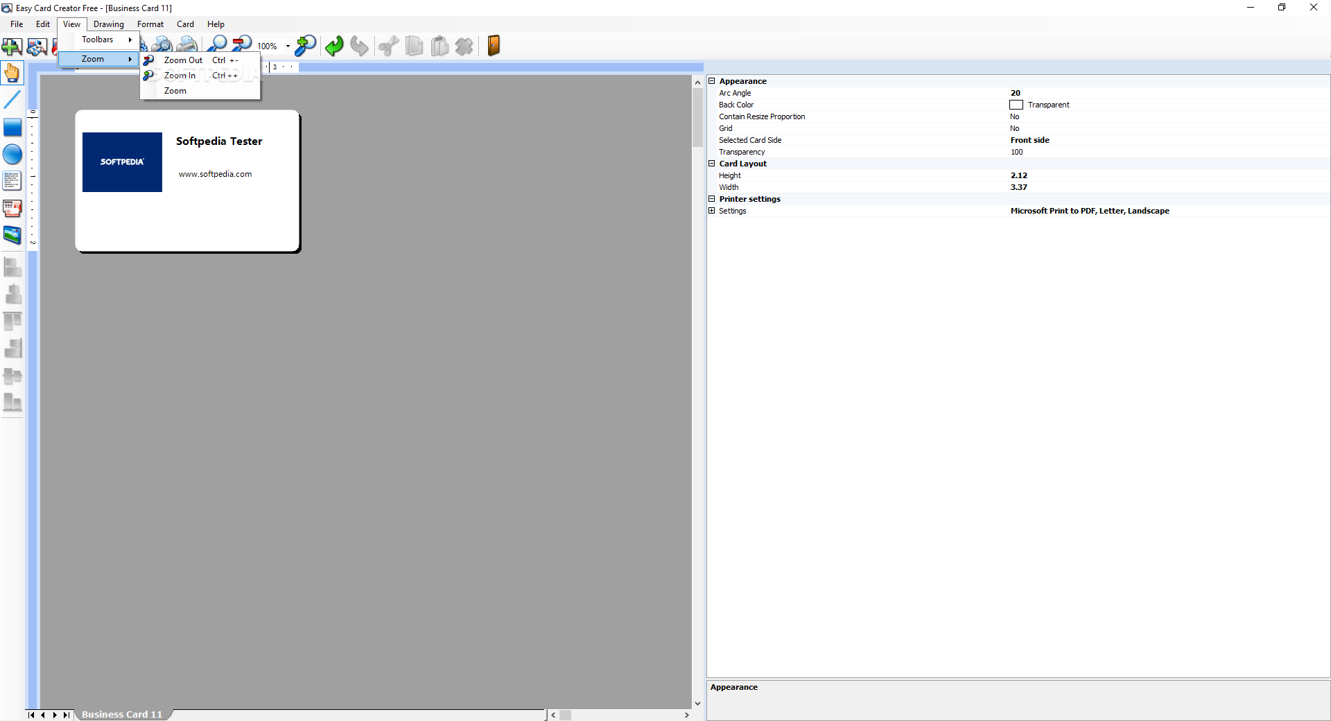Click the align bottom edges icon

[x=12, y=402]
